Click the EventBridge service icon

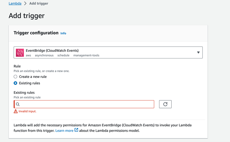[20, 52]
